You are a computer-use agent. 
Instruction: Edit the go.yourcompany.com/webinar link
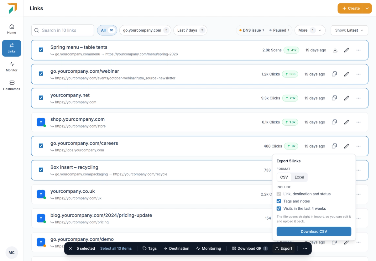coord(347,74)
